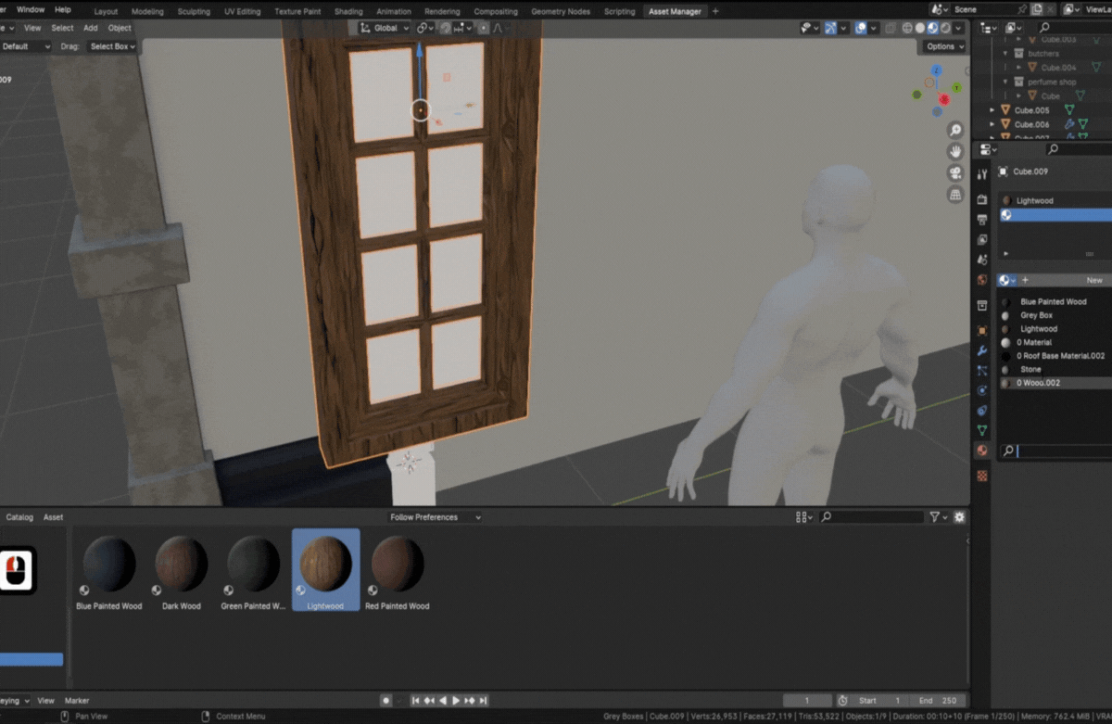Click the asset browser settings gear icon
The height and width of the screenshot is (724, 1112).
(x=959, y=517)
